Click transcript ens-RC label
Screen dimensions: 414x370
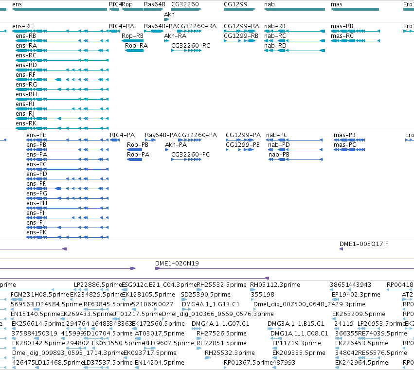(x=26, y=55)
